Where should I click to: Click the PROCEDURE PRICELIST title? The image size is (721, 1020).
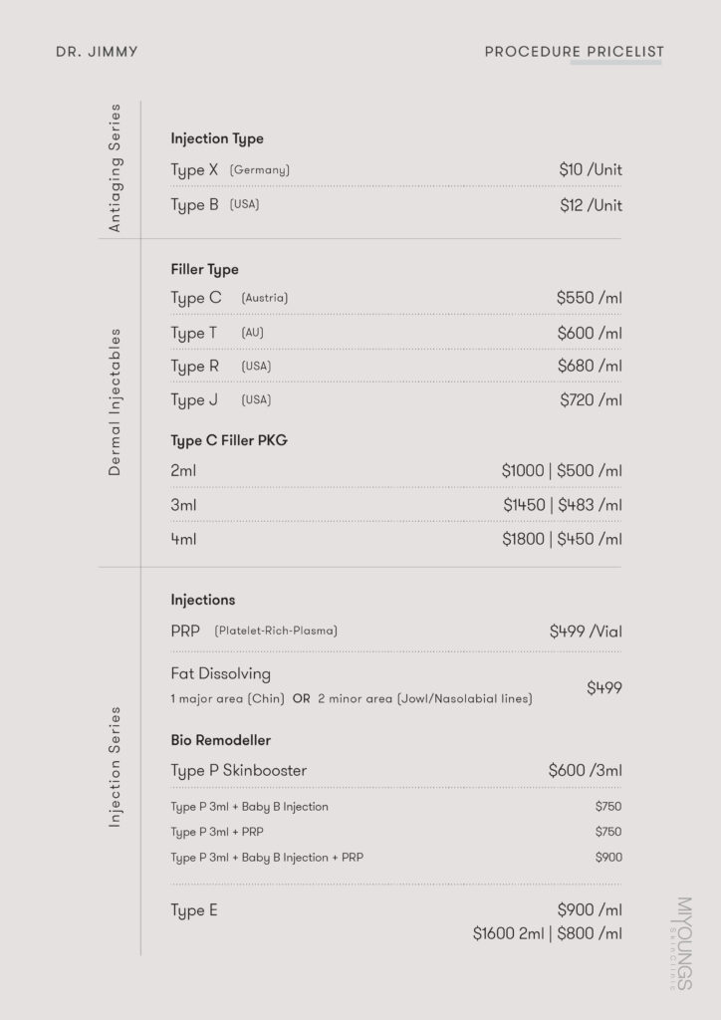[574, 52]
